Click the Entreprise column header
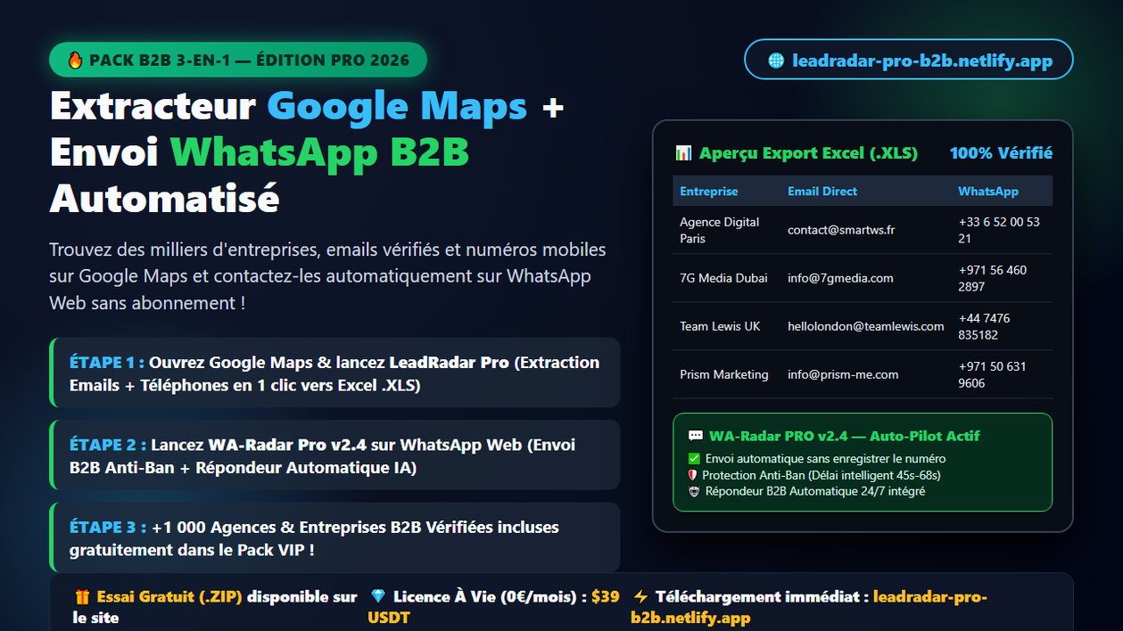Viewport: 1123px width, 631px height. pos(709,192)
